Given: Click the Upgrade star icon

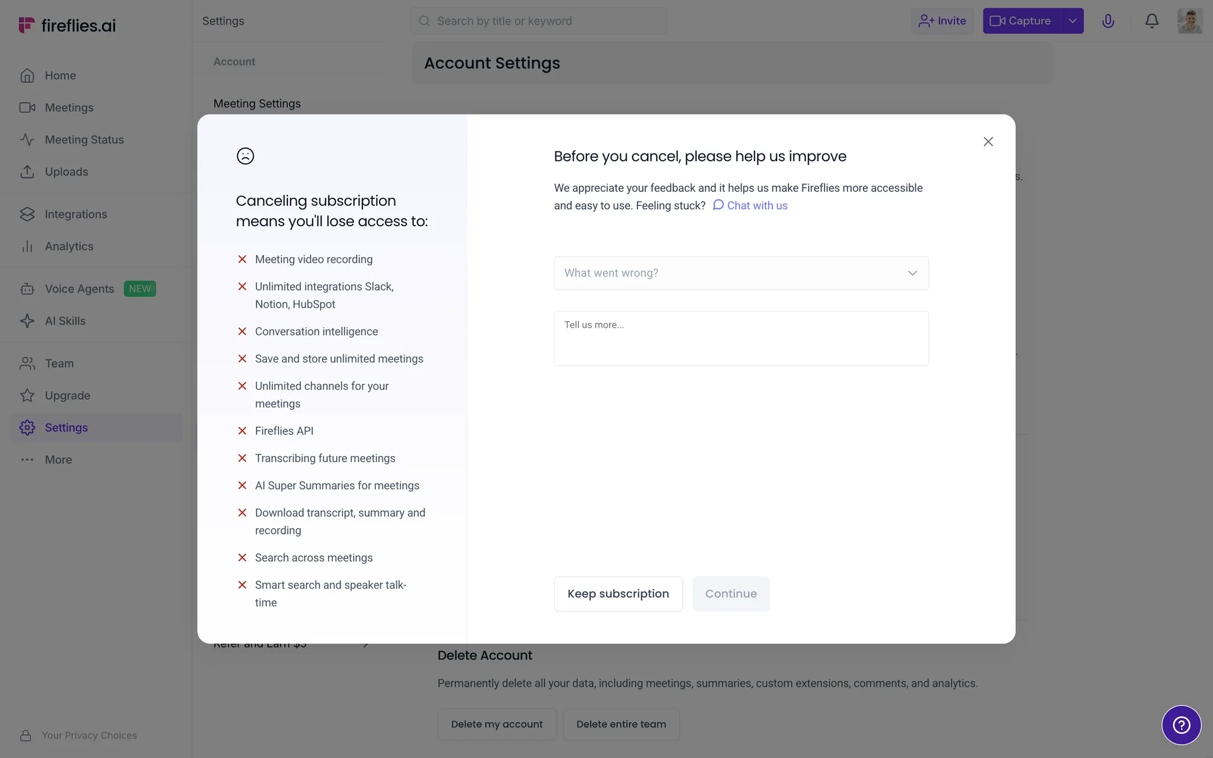Looking at the screenshot, I should coord(27,395).
